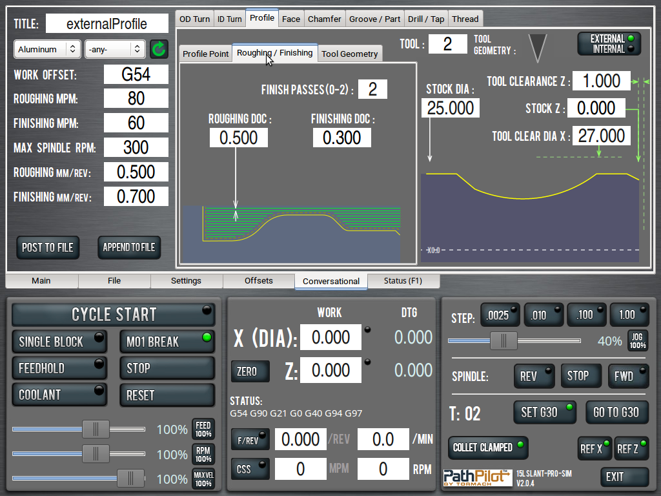Click the Jog 100% button

click(x=637, y=341)
